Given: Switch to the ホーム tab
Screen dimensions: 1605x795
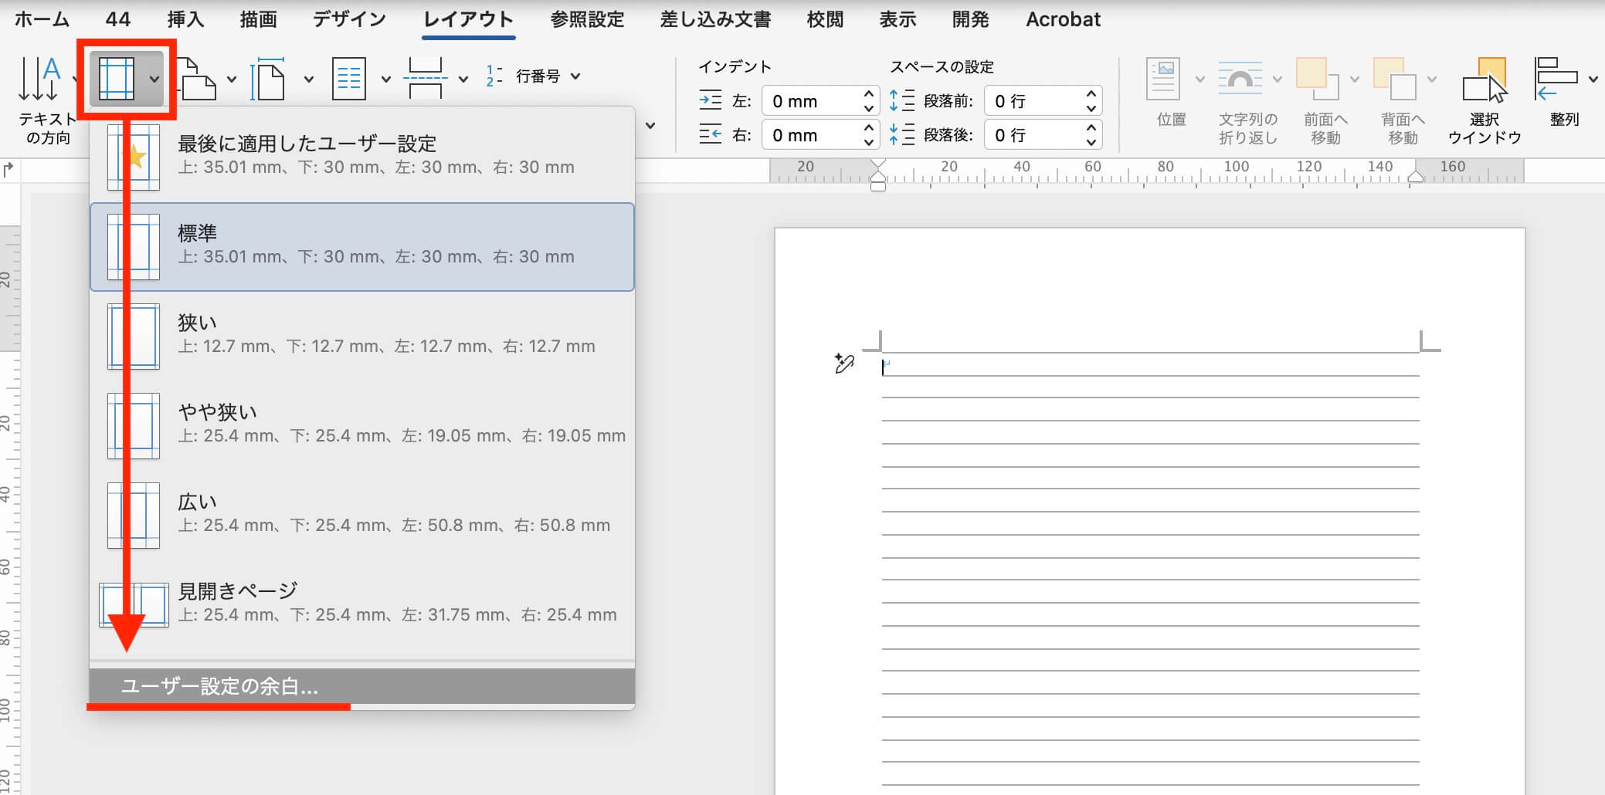Looking at the screenshot, I should tap(42, 19).
